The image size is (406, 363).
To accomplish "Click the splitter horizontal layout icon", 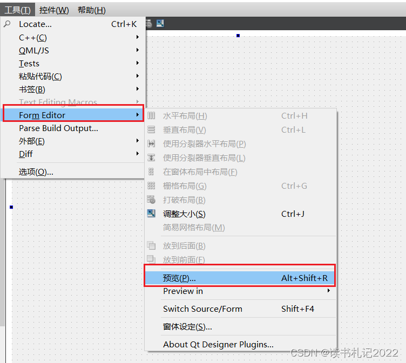I will [151, 143].
